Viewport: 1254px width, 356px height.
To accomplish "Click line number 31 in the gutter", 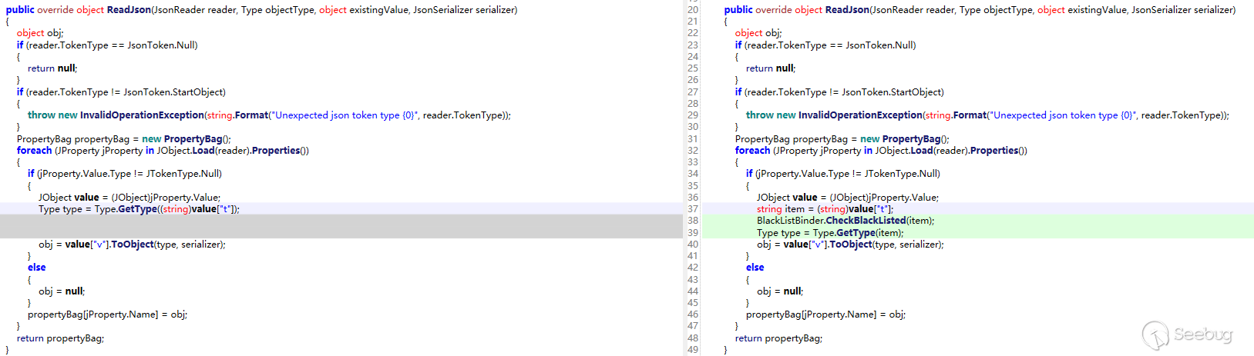I will pos(692,139).
